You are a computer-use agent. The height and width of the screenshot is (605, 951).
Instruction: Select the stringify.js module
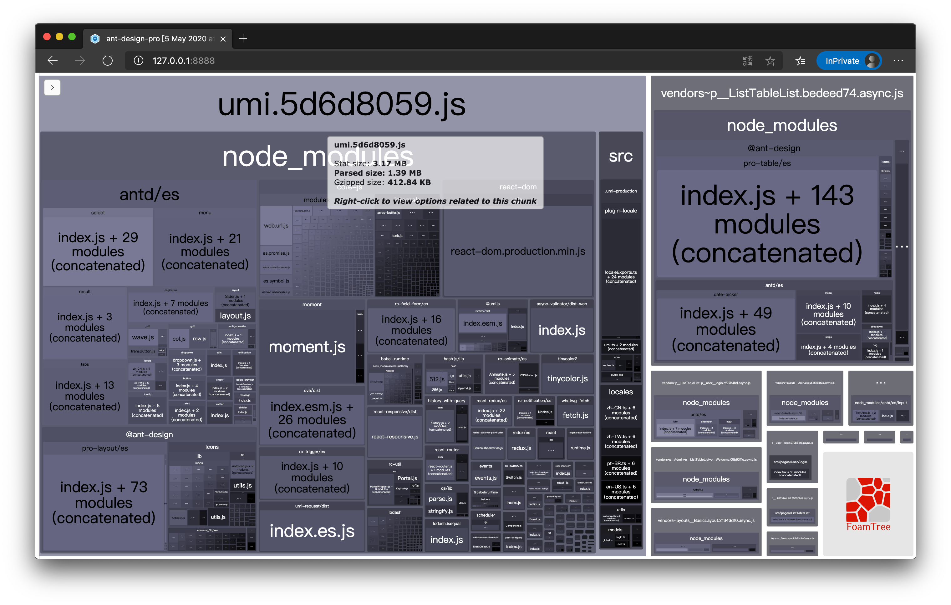[440, 511]
